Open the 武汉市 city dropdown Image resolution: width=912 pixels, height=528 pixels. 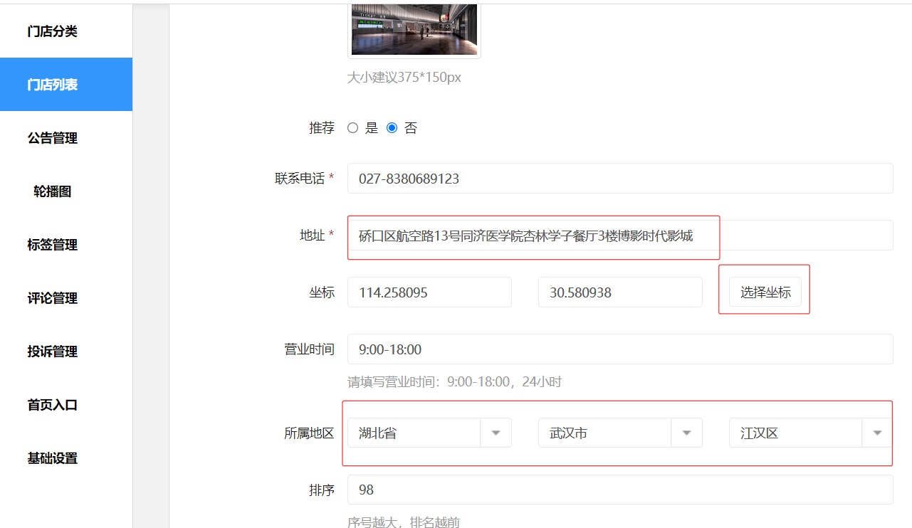tap(619, 433)
